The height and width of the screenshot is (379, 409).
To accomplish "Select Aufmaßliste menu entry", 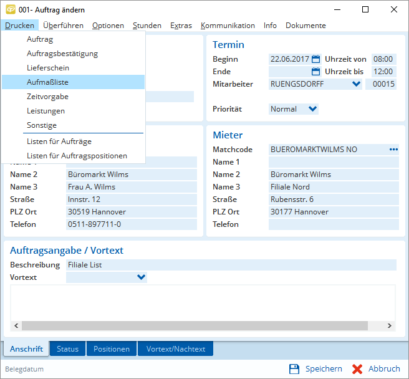I will 74,82.
